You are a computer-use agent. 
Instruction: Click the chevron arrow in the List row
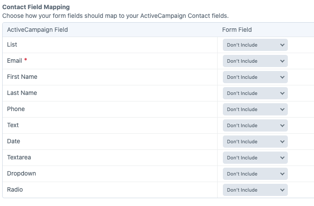tap(282, 45)
